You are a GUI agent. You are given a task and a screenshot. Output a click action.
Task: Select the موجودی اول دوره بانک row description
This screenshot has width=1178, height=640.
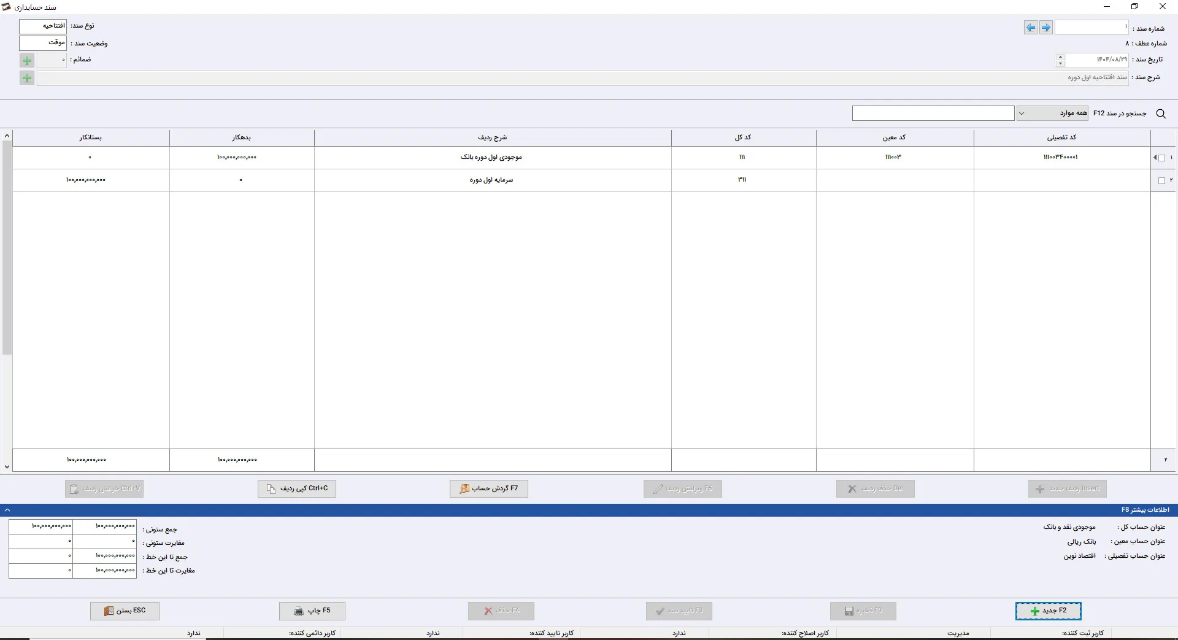click(x=491, y=158)
